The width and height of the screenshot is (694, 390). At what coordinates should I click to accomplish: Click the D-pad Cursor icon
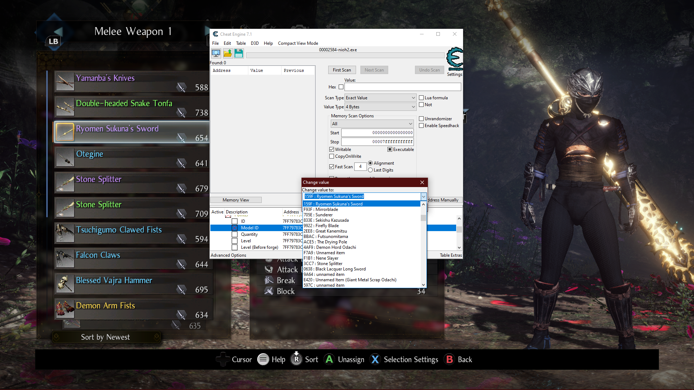[223, 359]
